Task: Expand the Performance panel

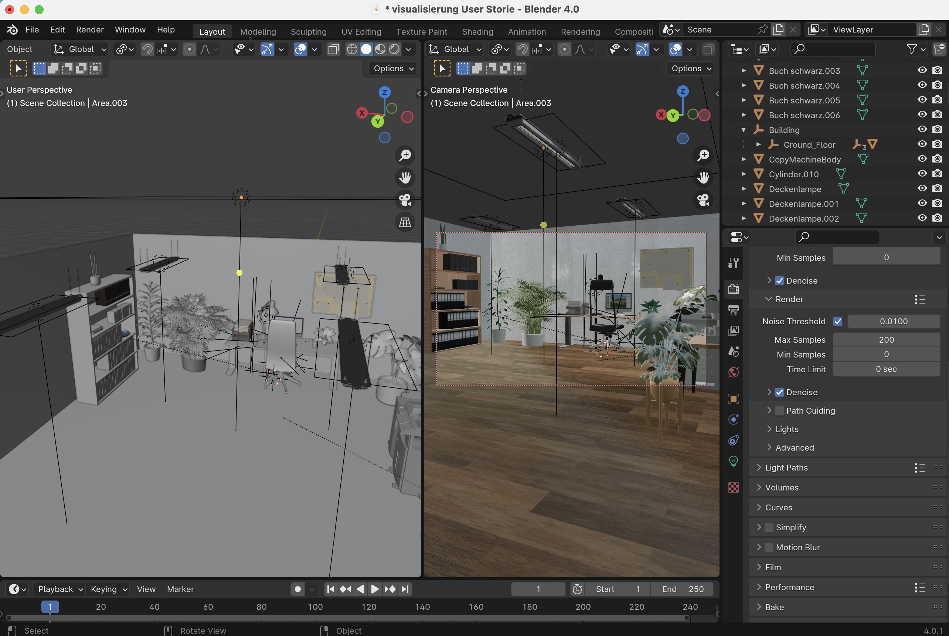Action: (758, 587)
